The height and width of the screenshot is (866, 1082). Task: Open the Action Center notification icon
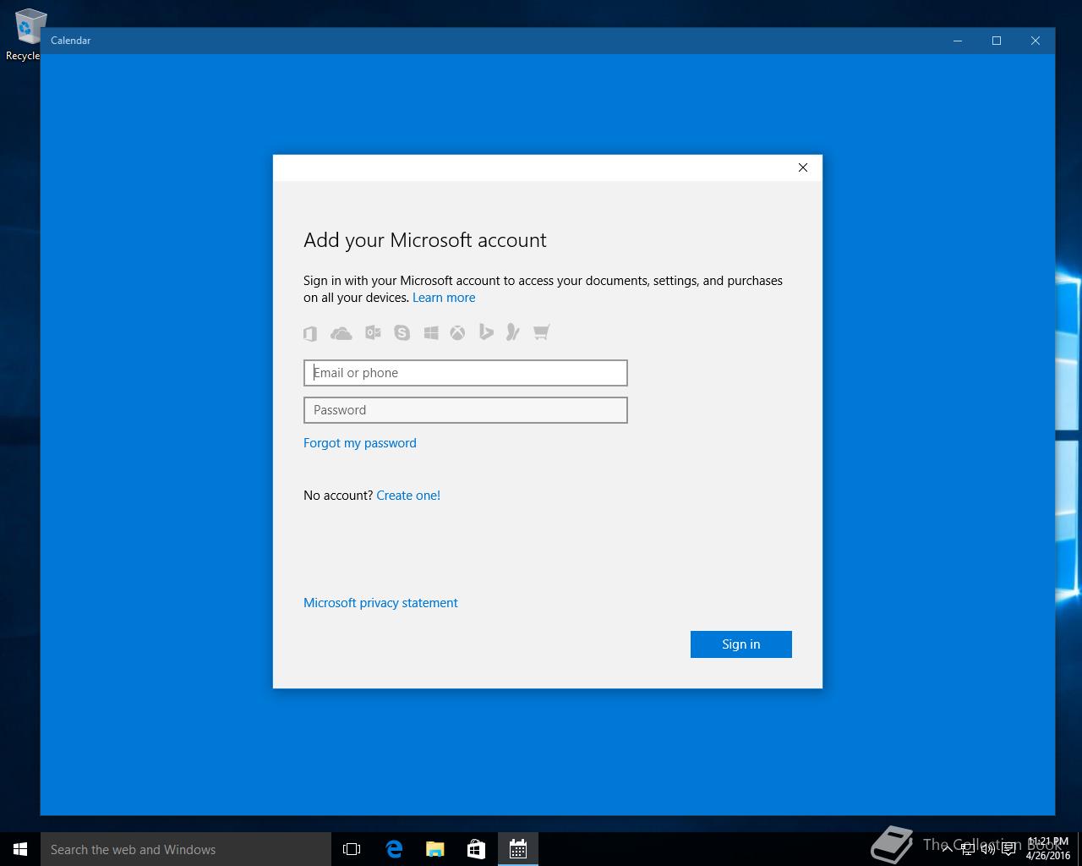pos(1008,849)
